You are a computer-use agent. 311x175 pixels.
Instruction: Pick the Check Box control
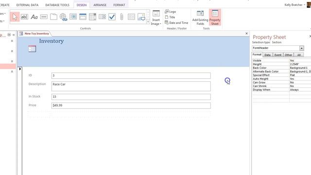click(x=112, y=17)
